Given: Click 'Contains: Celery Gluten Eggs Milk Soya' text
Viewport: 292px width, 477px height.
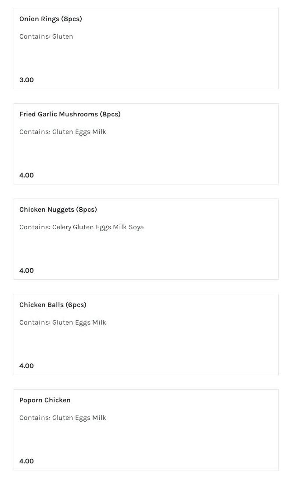Looking at the screenshot, I should click(82, 227).
